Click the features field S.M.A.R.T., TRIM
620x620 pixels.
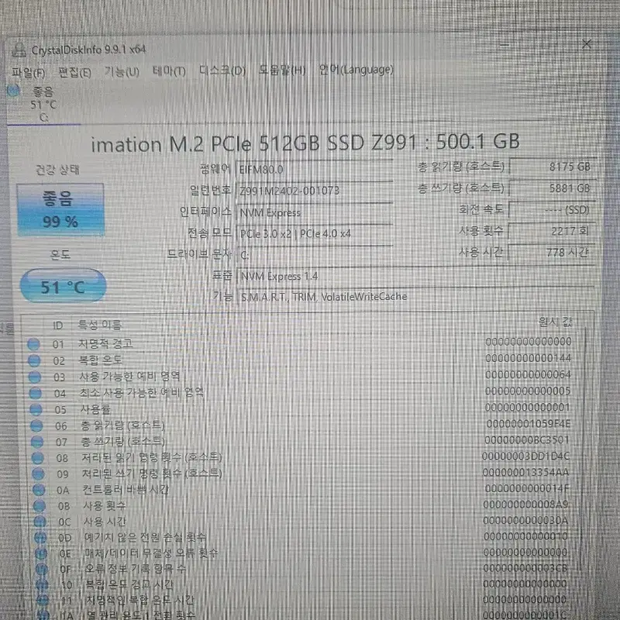[x=415, y=297]
